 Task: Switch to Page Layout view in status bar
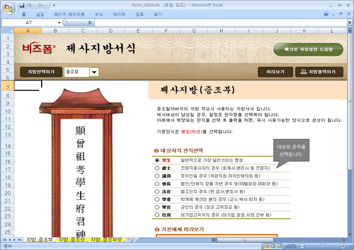click(273, 246)
